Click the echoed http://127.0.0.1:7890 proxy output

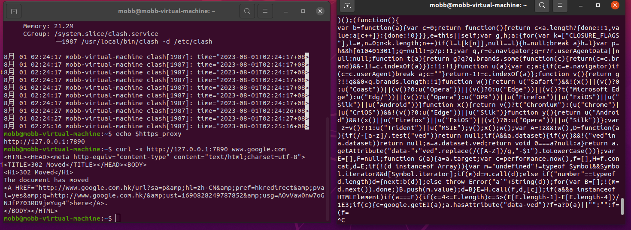click(x=38, y=142)
